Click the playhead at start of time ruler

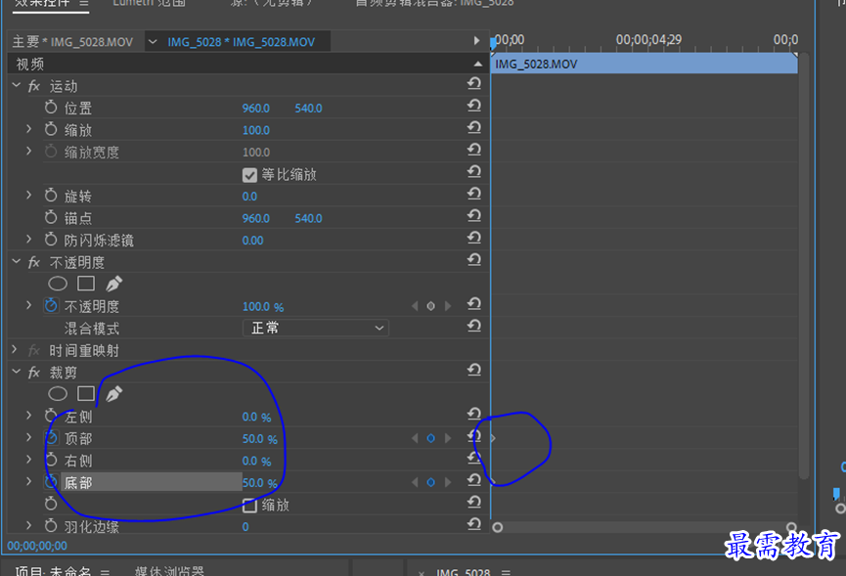(493, 43)
